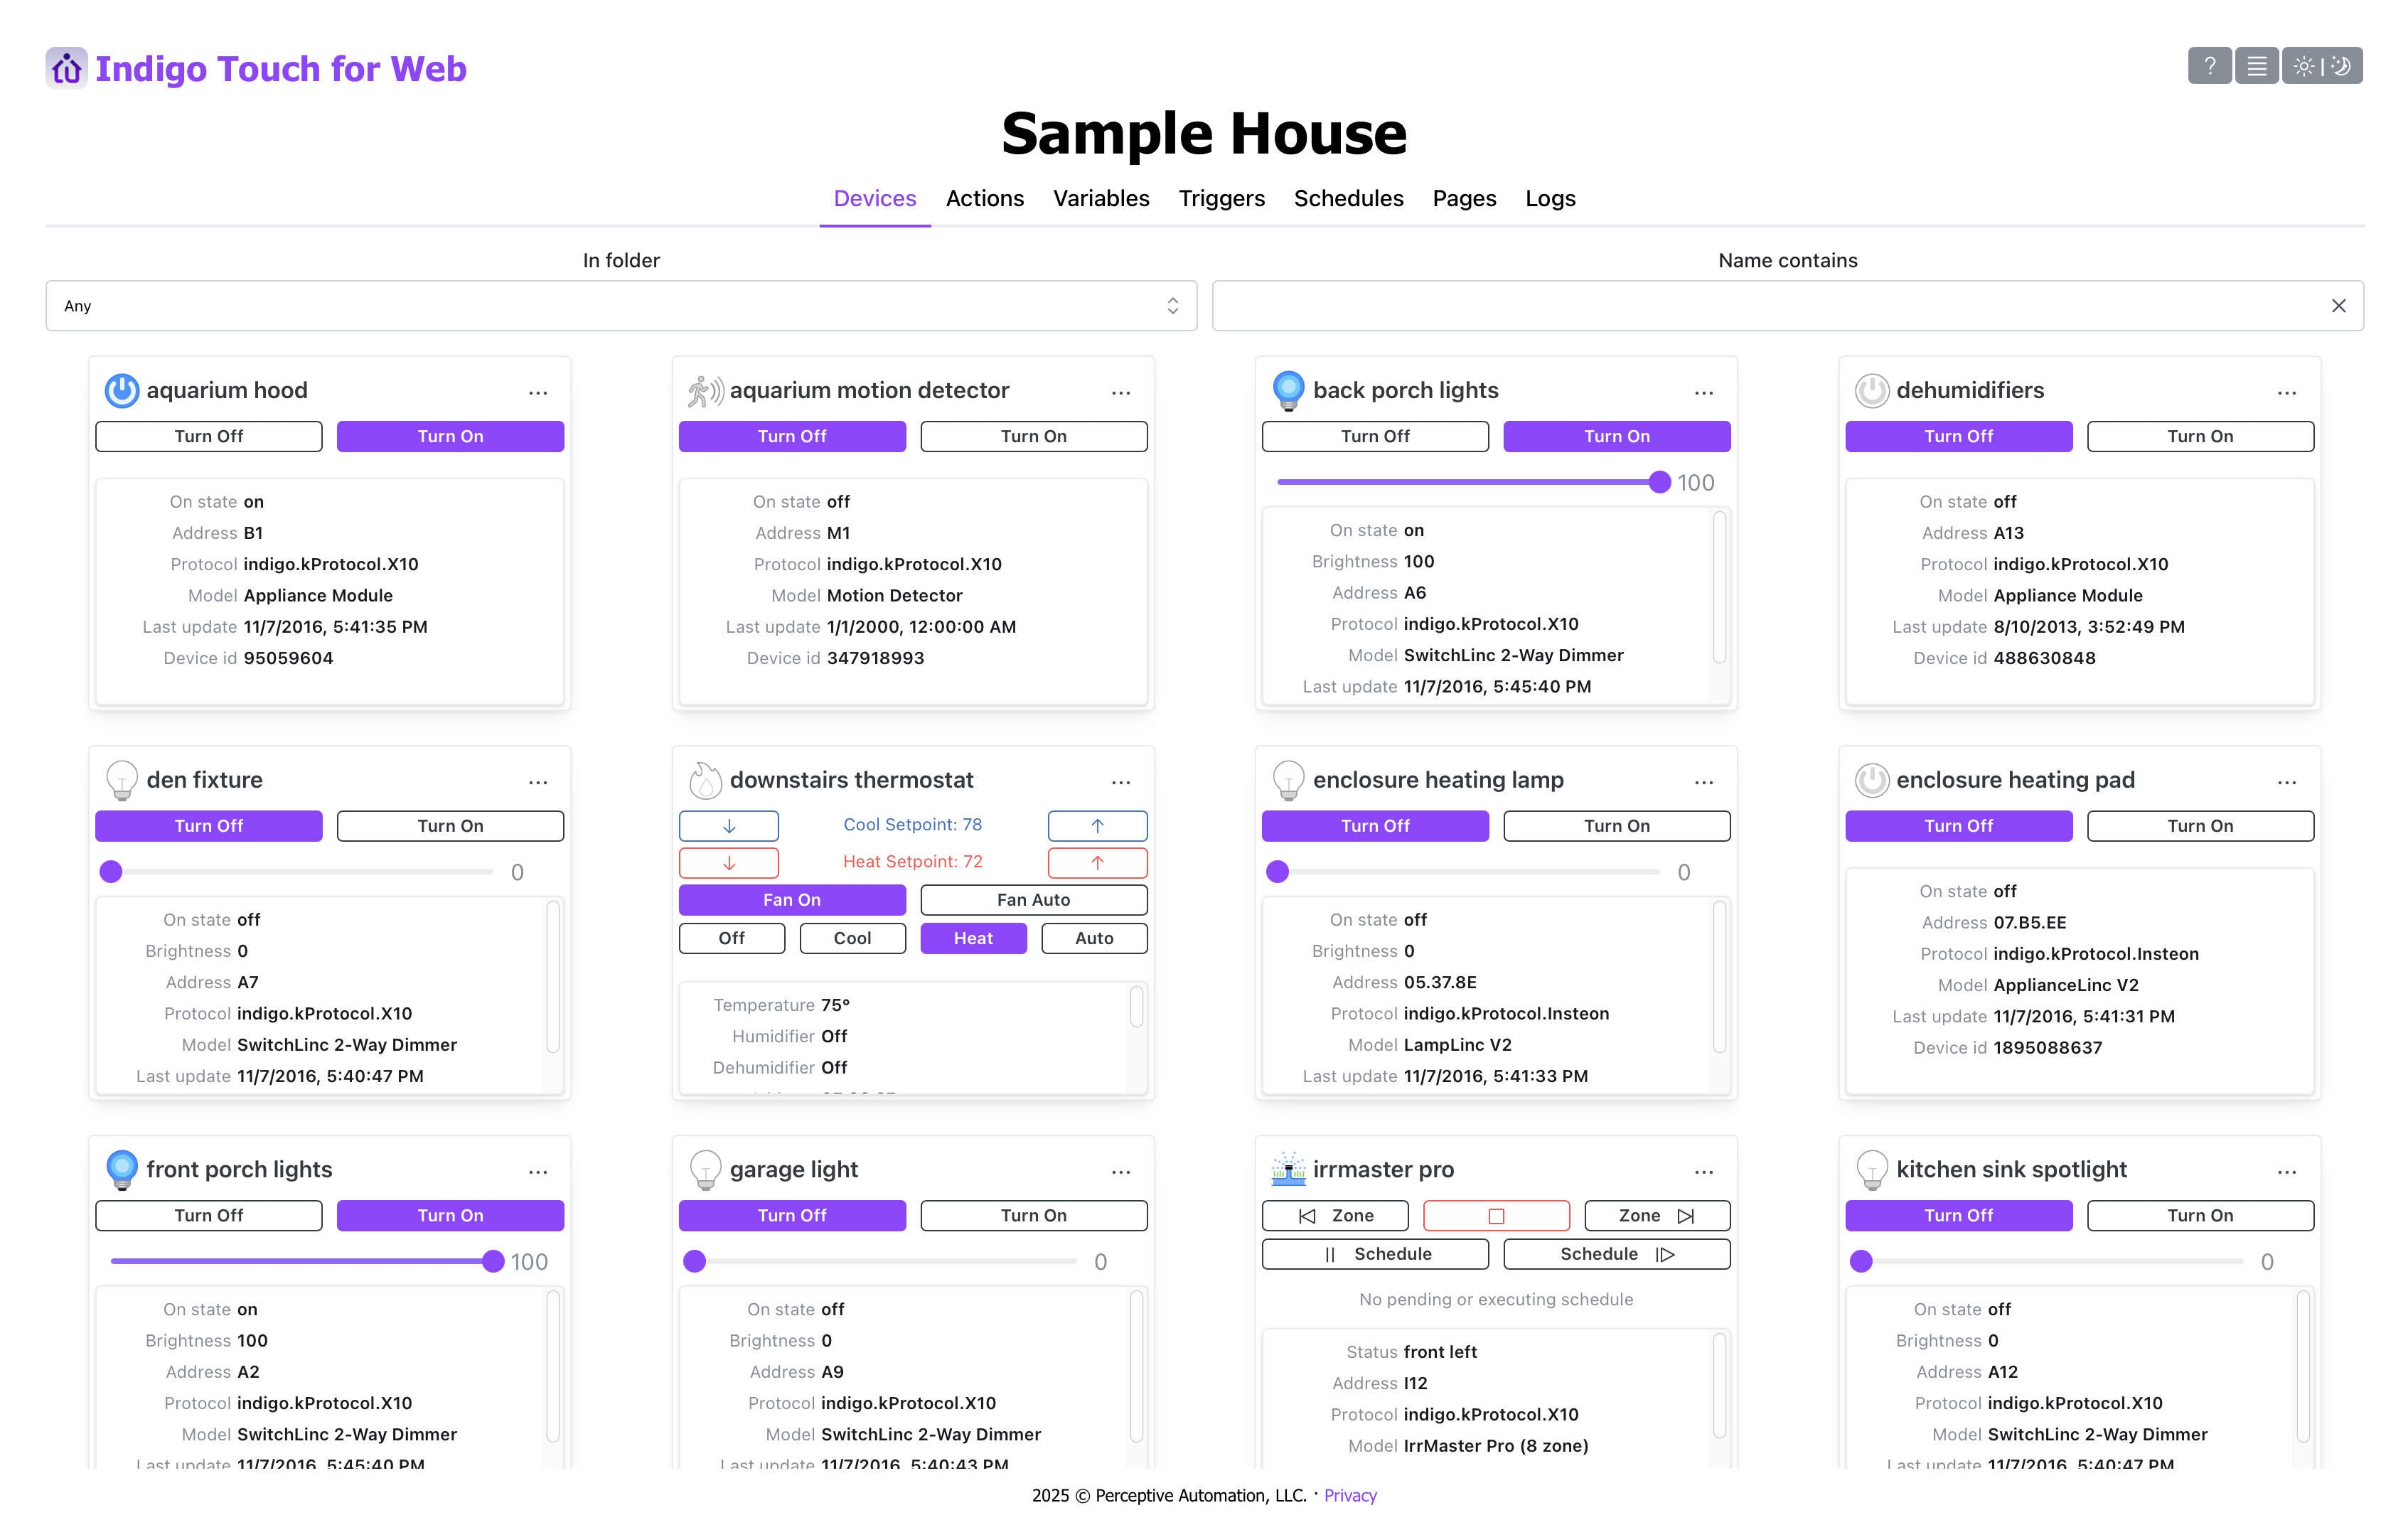Advance to next irrigation zone
Viewport: 2408px width, 1520px height.
point(1657,1216)
